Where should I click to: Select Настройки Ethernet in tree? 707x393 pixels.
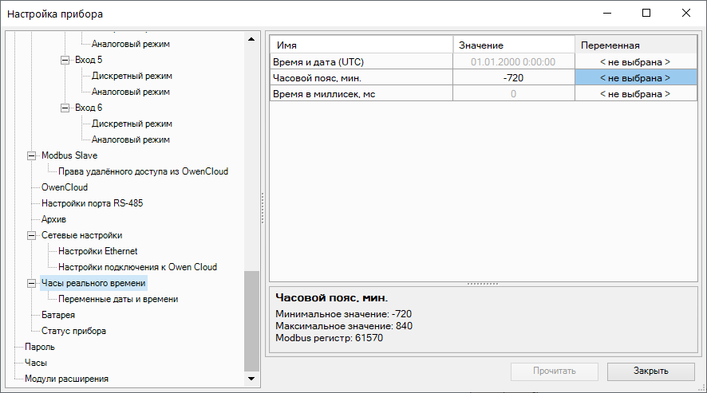(97, 251)
